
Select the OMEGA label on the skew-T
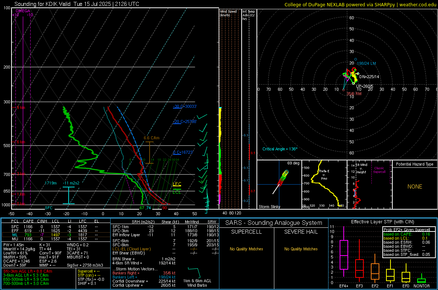coord(23,11)
